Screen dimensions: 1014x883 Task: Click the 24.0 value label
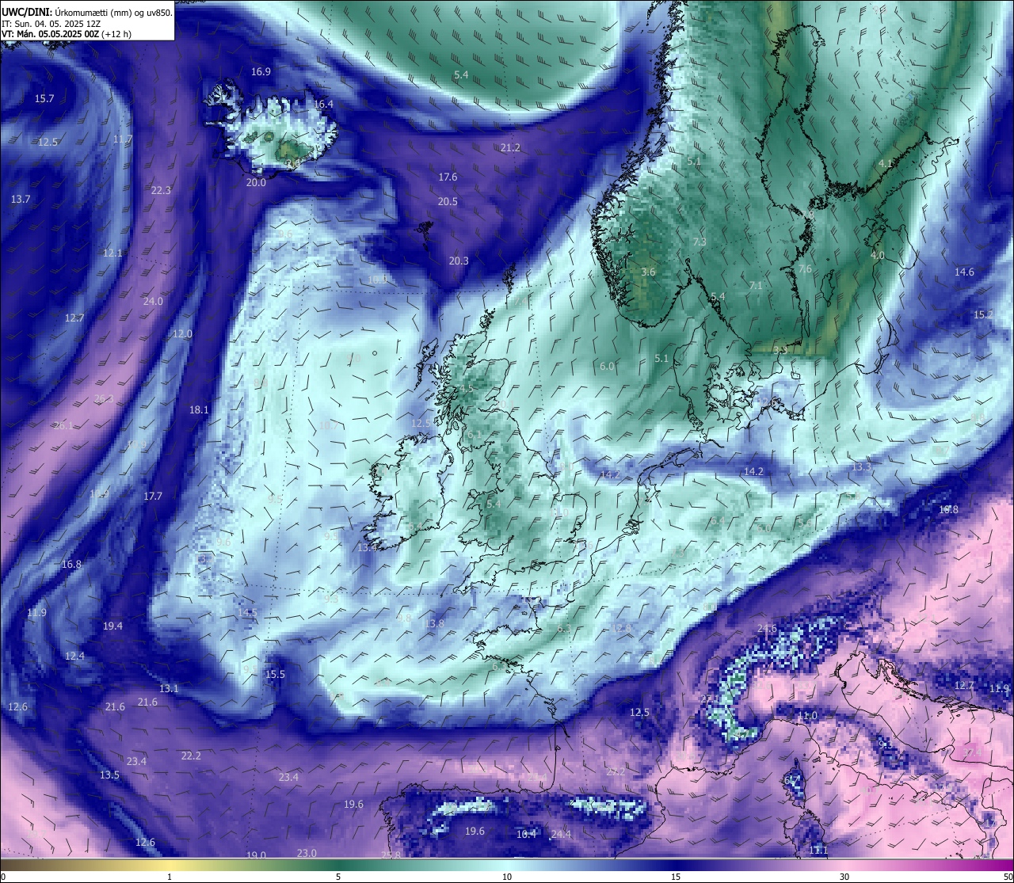pyautogui.click(x=153, y=302)
